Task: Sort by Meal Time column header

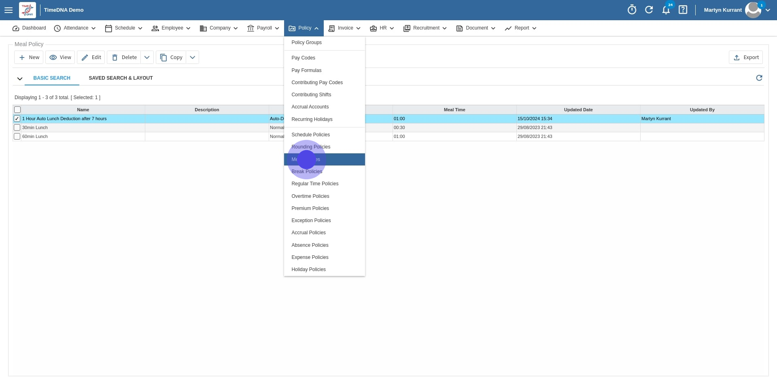Action: click(x=454, y=110)
